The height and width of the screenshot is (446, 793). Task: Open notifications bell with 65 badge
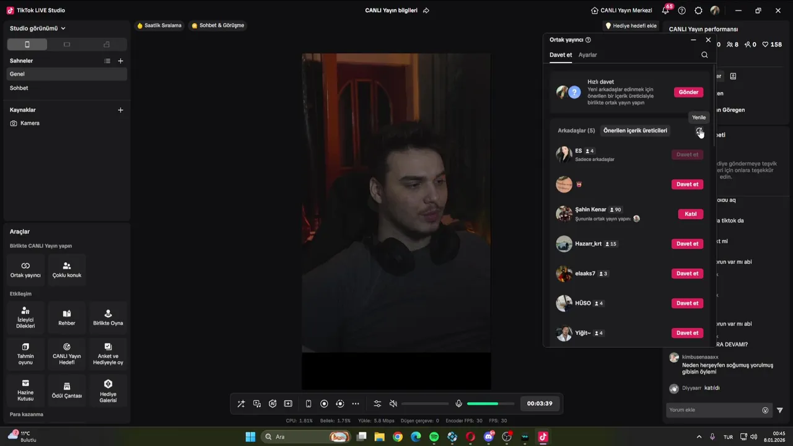click(x=665, y=11)
